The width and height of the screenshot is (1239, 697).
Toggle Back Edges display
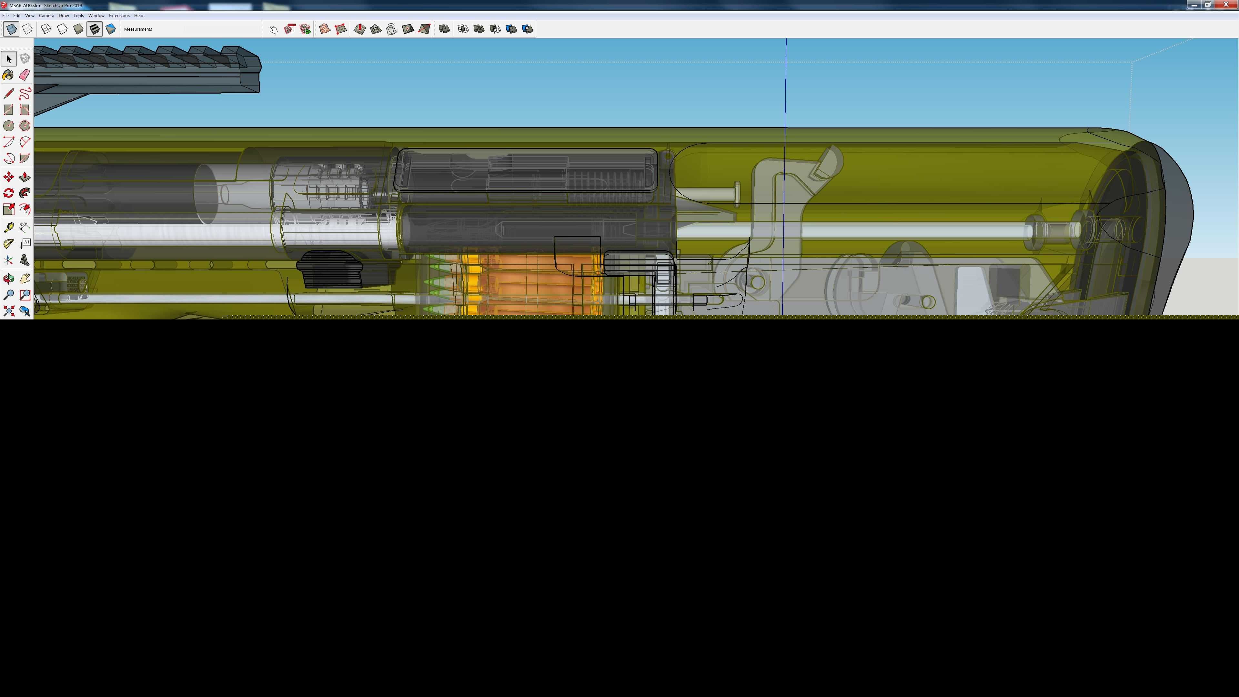pos(27,29)
